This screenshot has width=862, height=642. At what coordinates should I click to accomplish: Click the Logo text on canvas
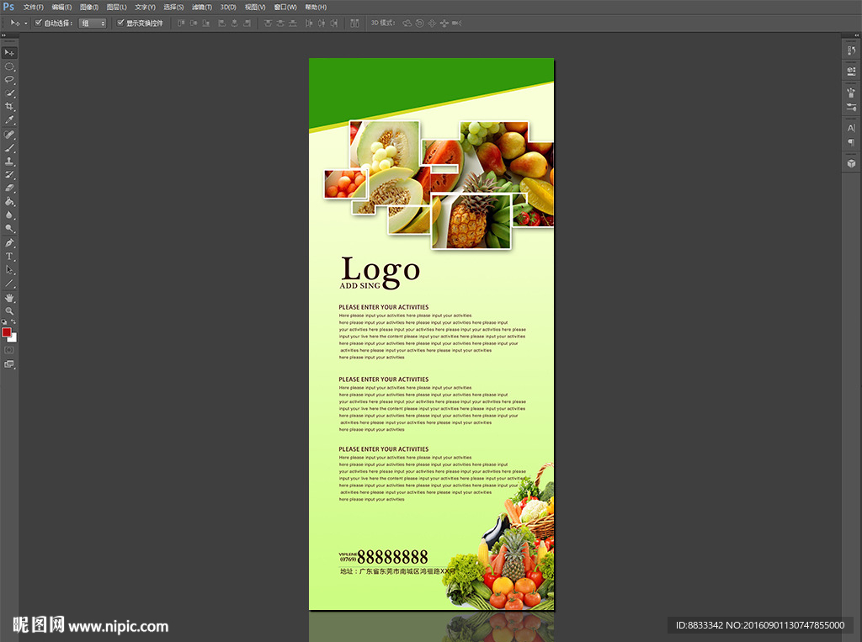(380, 269)
